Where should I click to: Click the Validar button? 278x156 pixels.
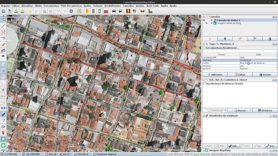coord(234,146)
